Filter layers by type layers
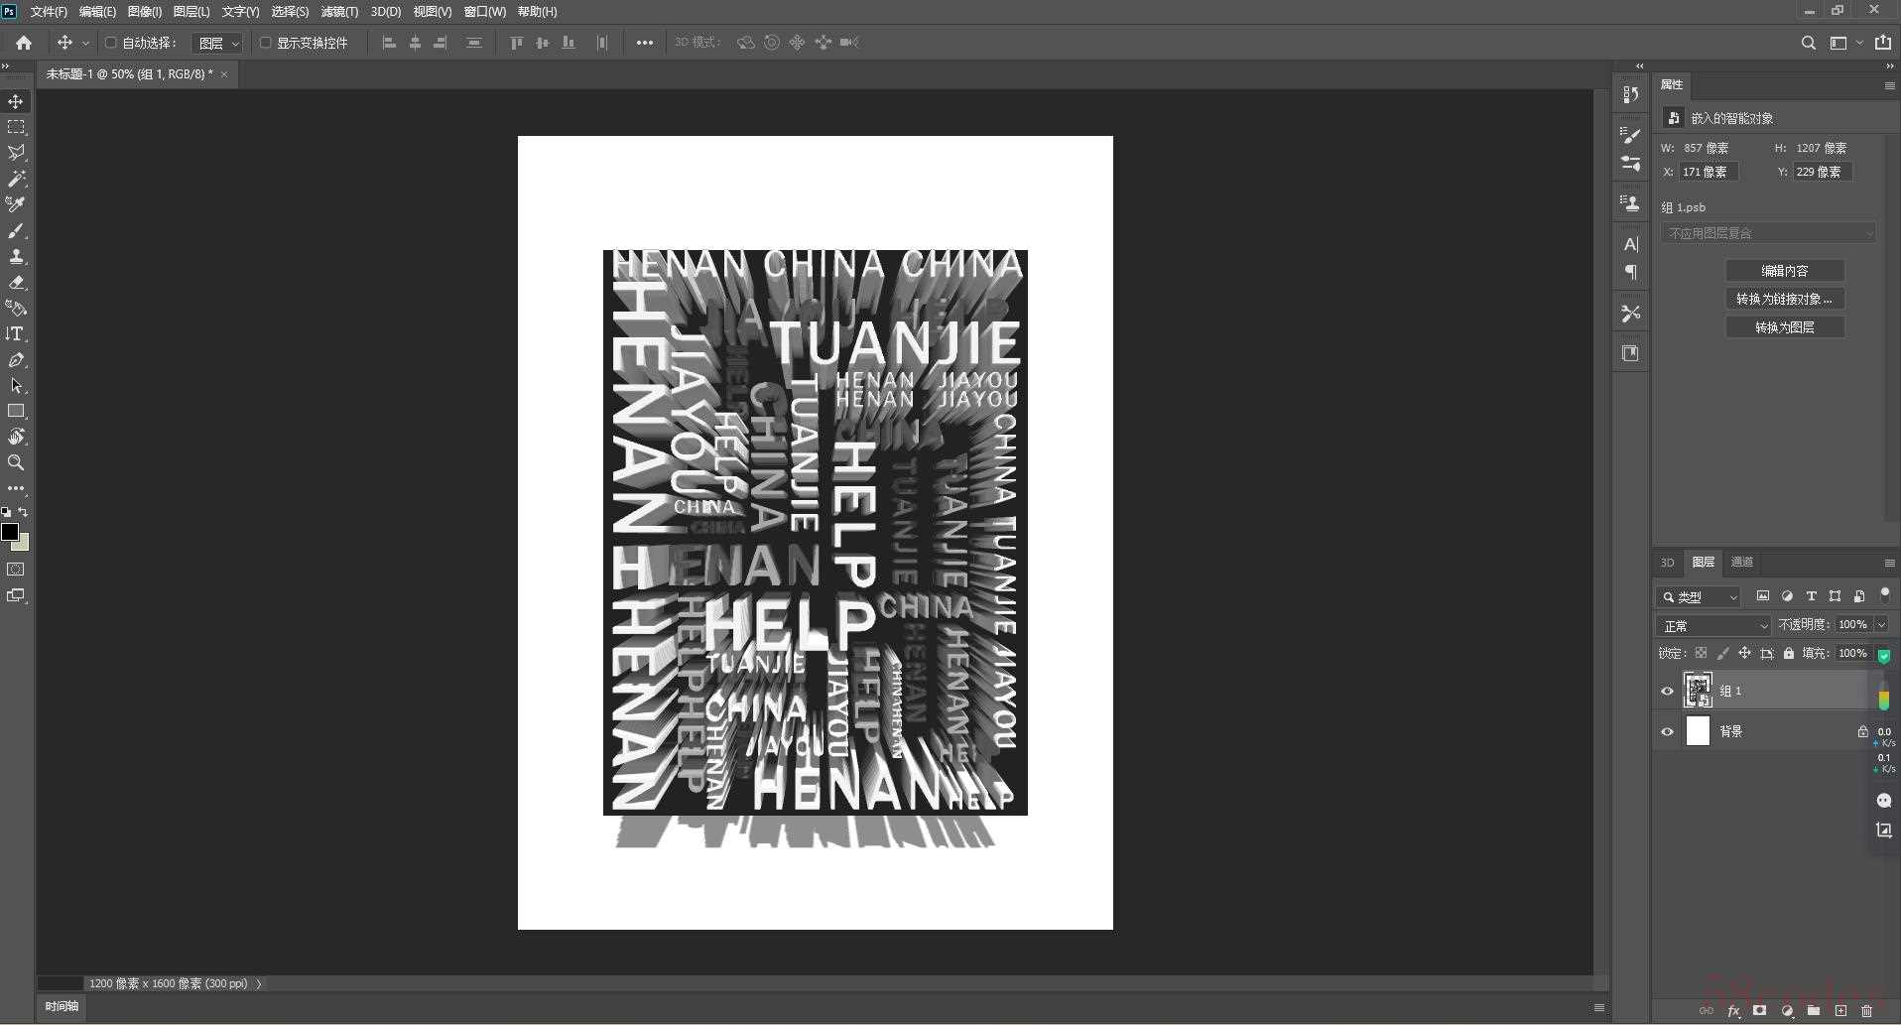This screenshot has width=1901, height=1025. click(x=1811, y=596)
